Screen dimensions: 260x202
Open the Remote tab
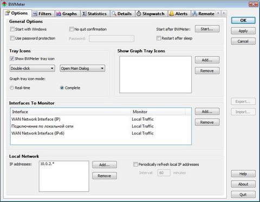(204, 14)
